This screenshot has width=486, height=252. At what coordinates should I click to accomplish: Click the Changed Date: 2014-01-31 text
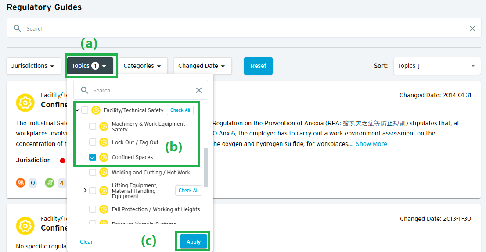click(435, 95)
